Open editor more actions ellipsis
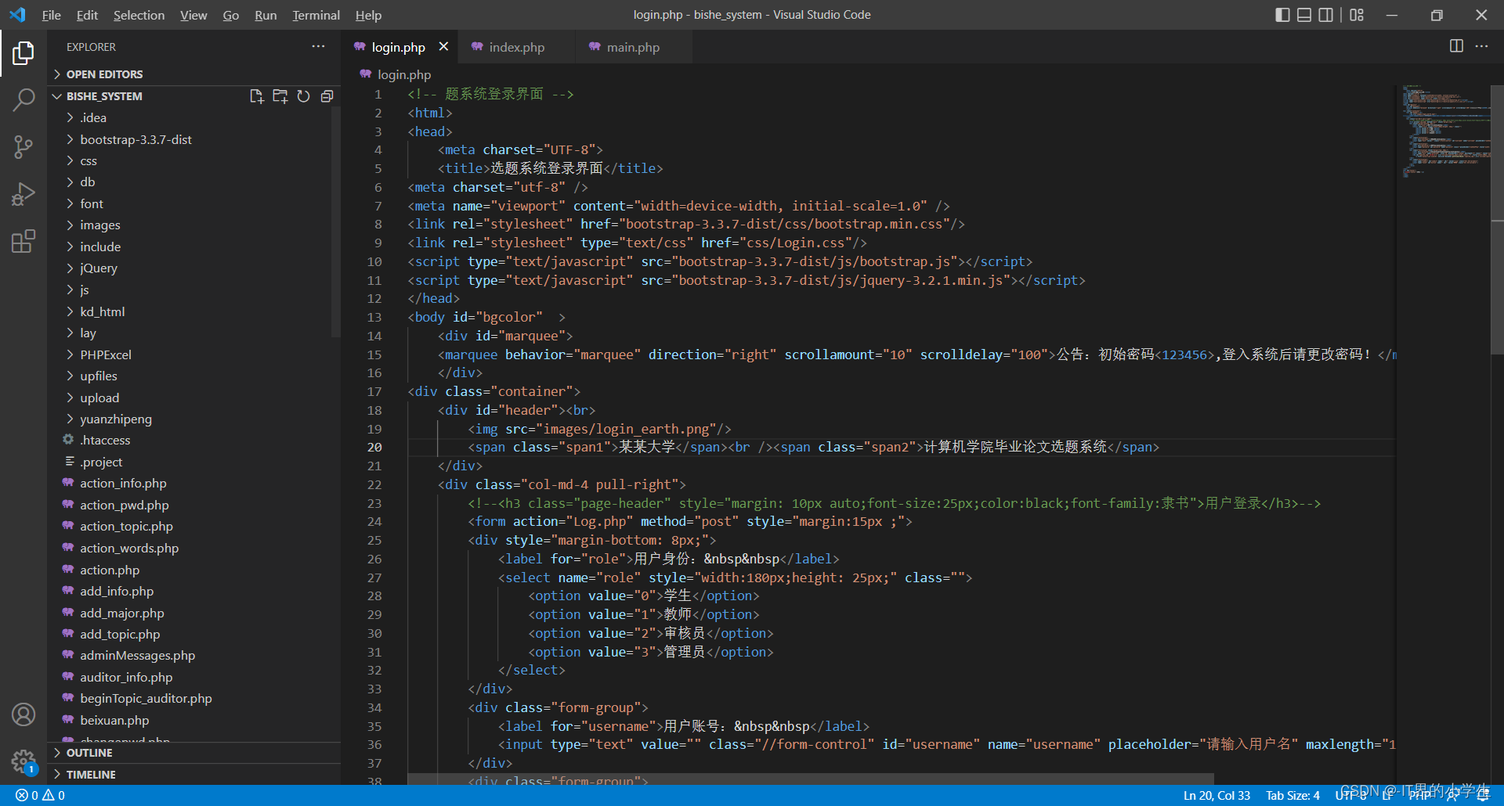 [x=1481, y=46]
